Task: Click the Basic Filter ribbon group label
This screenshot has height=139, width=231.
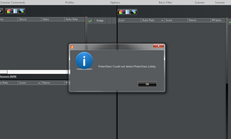Action: pyautogui.click(x=165, y=3)
